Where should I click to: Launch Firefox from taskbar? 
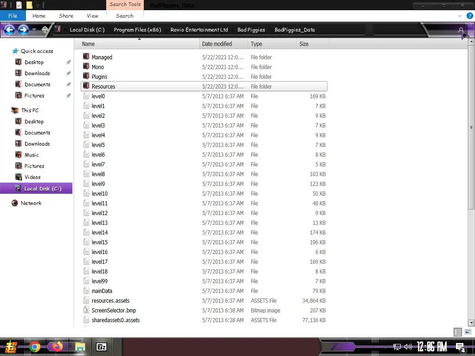(57, 347)
